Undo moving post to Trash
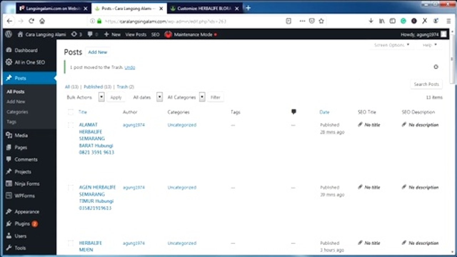 point(130,67)
